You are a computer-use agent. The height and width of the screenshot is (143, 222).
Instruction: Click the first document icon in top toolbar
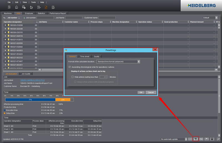[x=9, y=7]
